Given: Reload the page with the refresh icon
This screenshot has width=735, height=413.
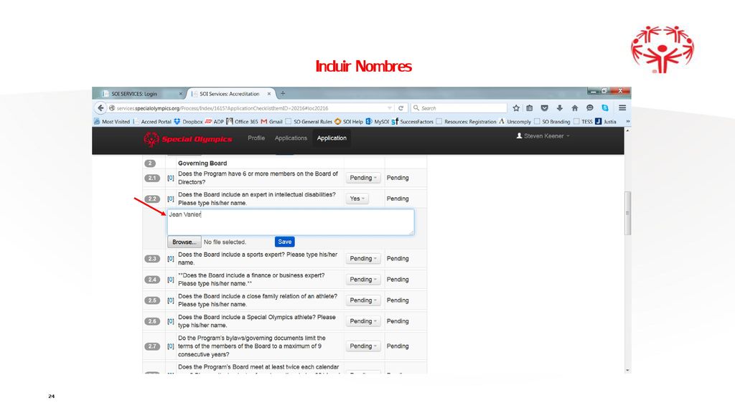Looking at the screenshot, I should [x=401, y=108].
